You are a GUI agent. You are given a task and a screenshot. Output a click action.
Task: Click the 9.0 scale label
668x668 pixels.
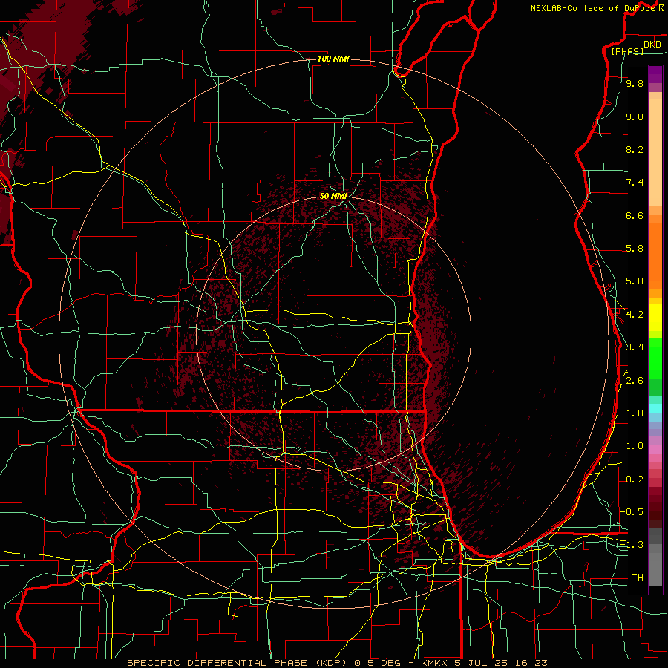(x=635, y=117)
